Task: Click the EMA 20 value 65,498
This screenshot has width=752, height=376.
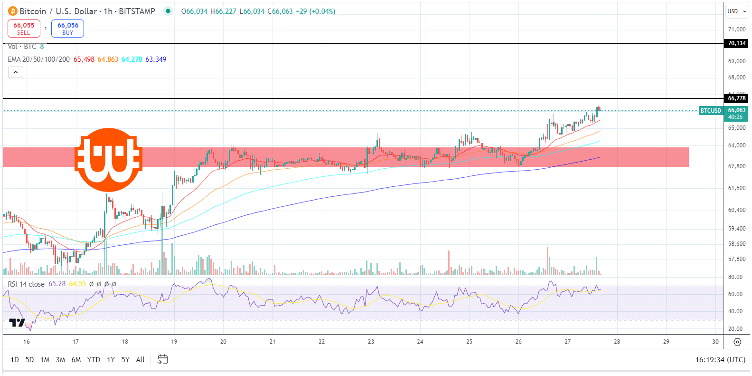Action: tap(84, 59)
